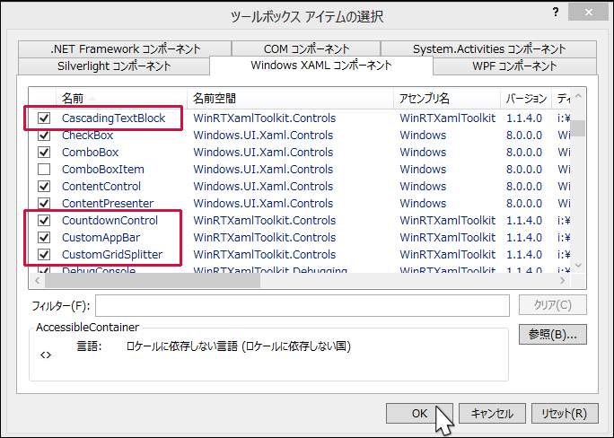Click horizontal scrollbar right arrow
Viewport: 614px width, 438px height.
[x=563, y=280]
